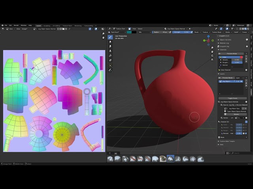Unlink the Jug Object Space image with X

245,109
